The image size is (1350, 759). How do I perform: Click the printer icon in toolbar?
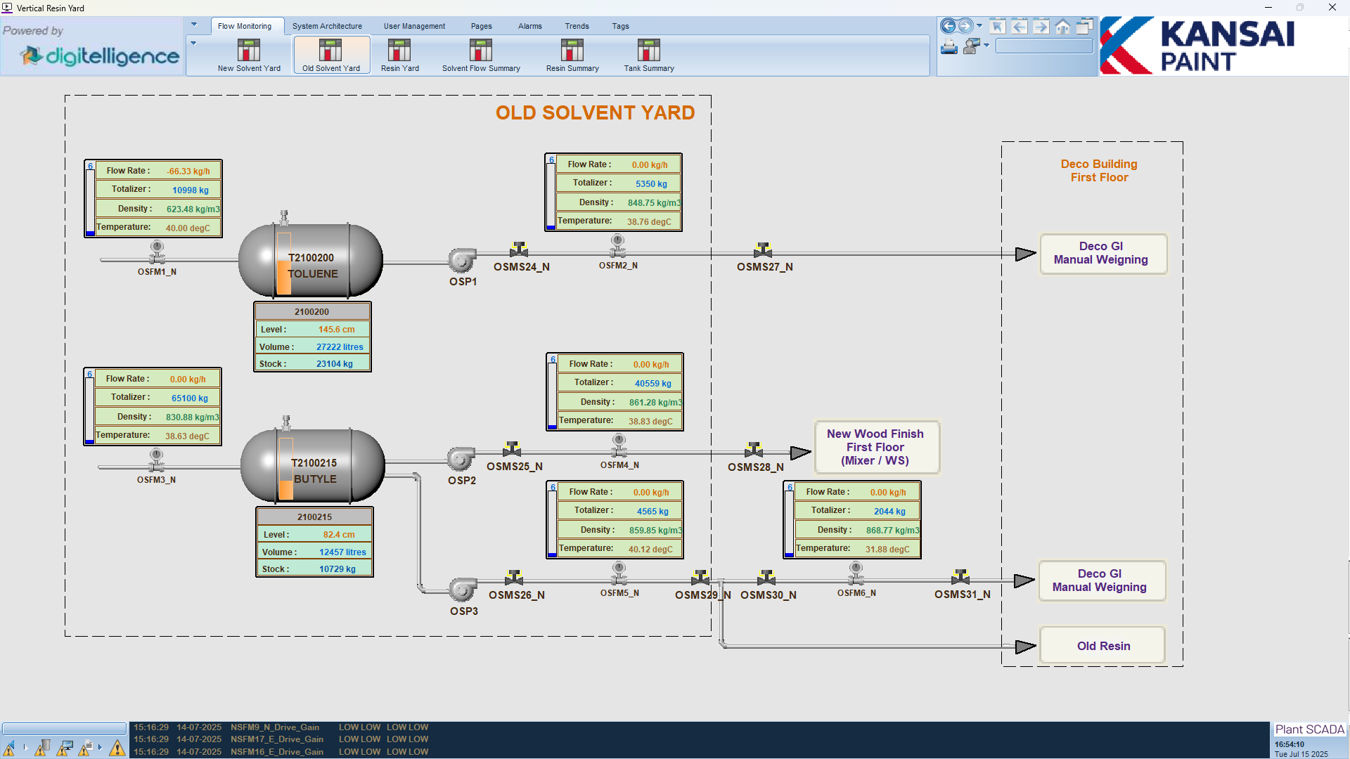[x=949, y=47]
